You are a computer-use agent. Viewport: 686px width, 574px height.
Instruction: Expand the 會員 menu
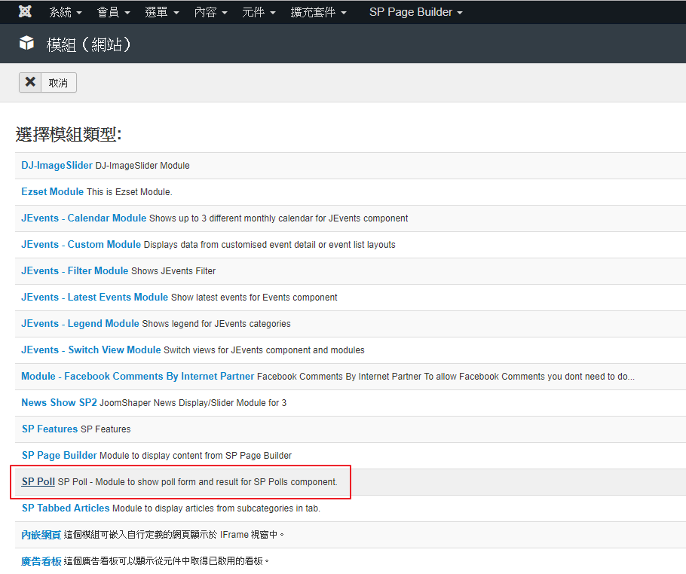click(114, 12)
